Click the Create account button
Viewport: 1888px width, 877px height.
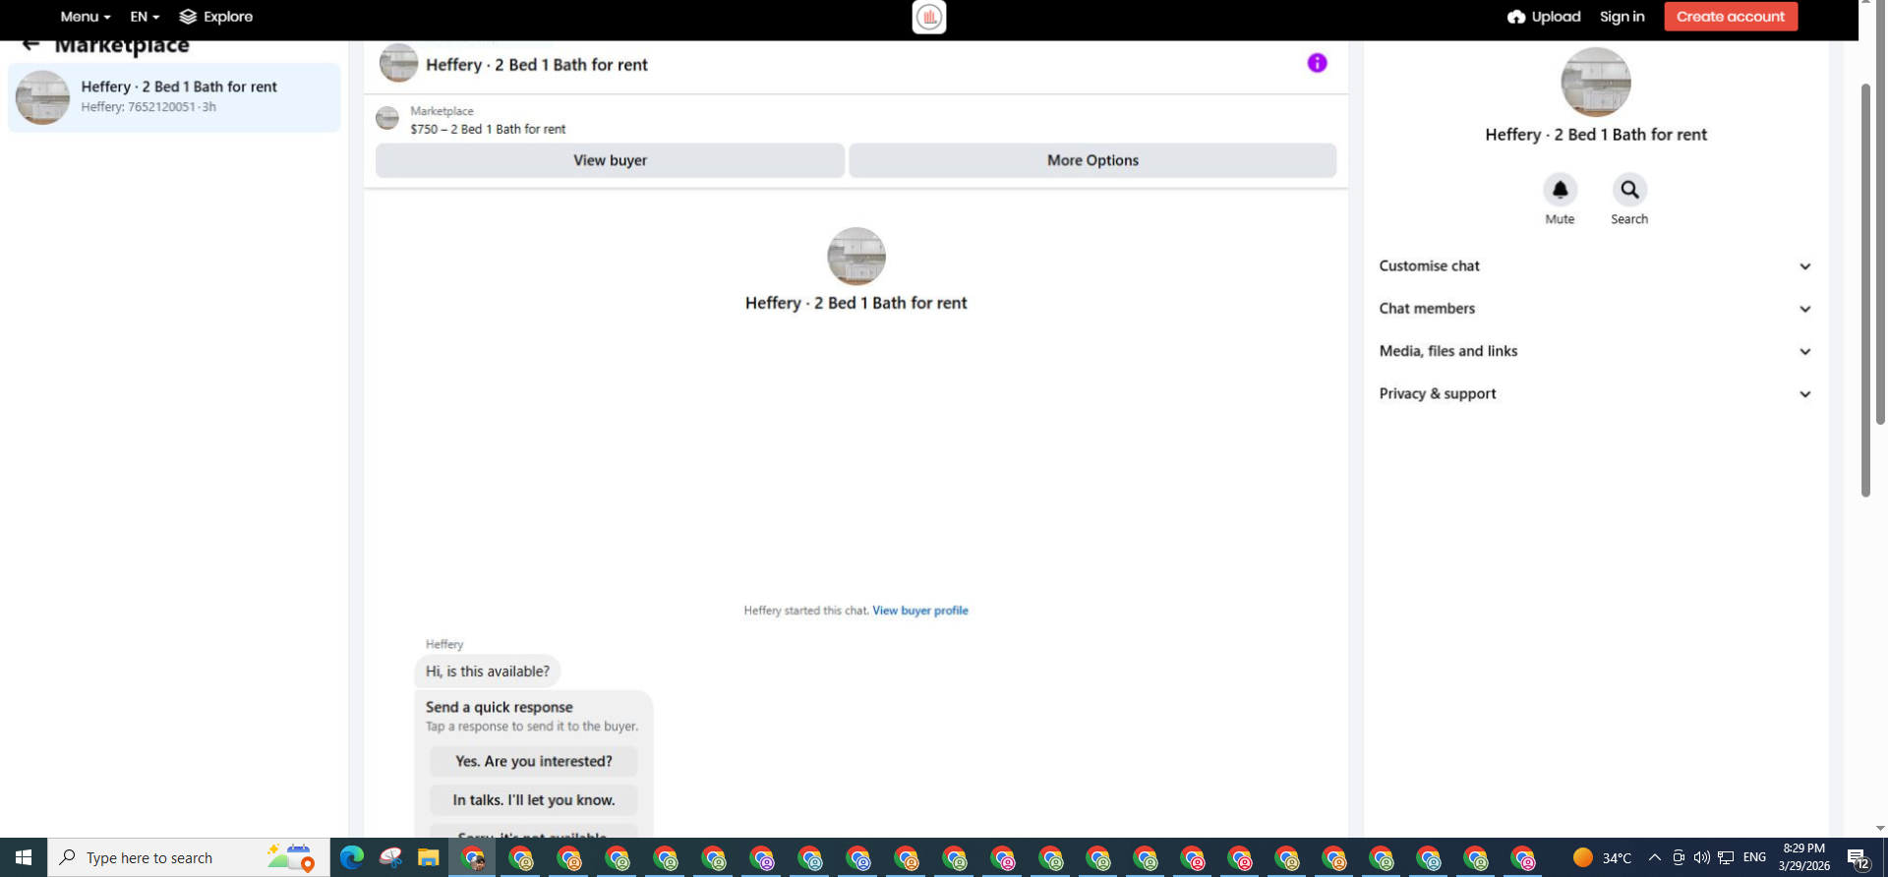(1731, 17)
